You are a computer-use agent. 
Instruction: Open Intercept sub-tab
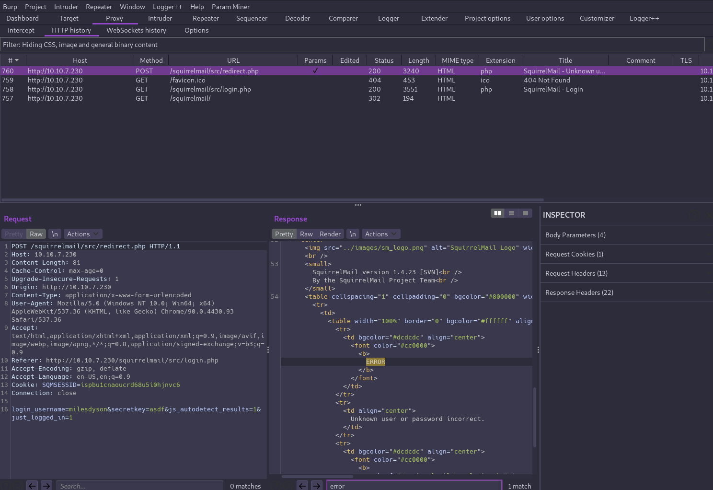click(x=21, y=30)
